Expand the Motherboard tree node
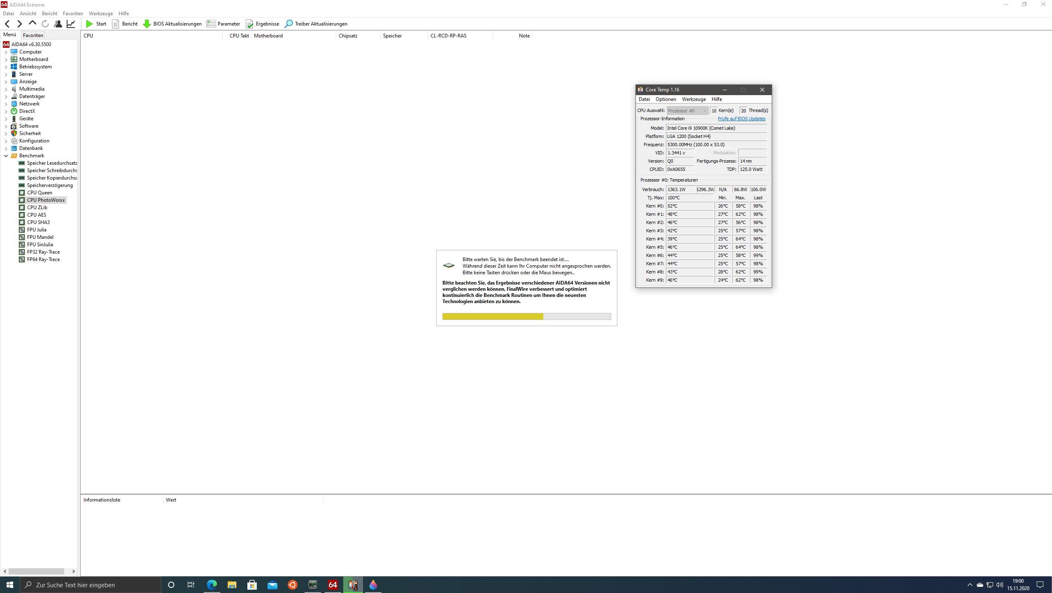 (x=6, y=59)
